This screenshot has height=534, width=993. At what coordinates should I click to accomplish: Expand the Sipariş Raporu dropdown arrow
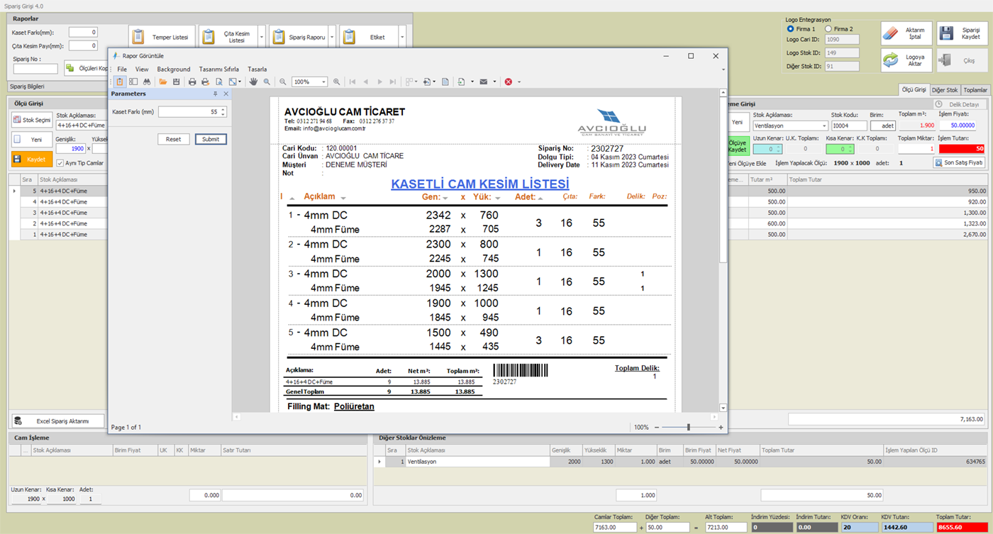(x=332, y=37)
